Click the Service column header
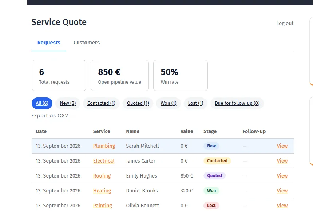313x211 pixels. click(x=102, y=131)
